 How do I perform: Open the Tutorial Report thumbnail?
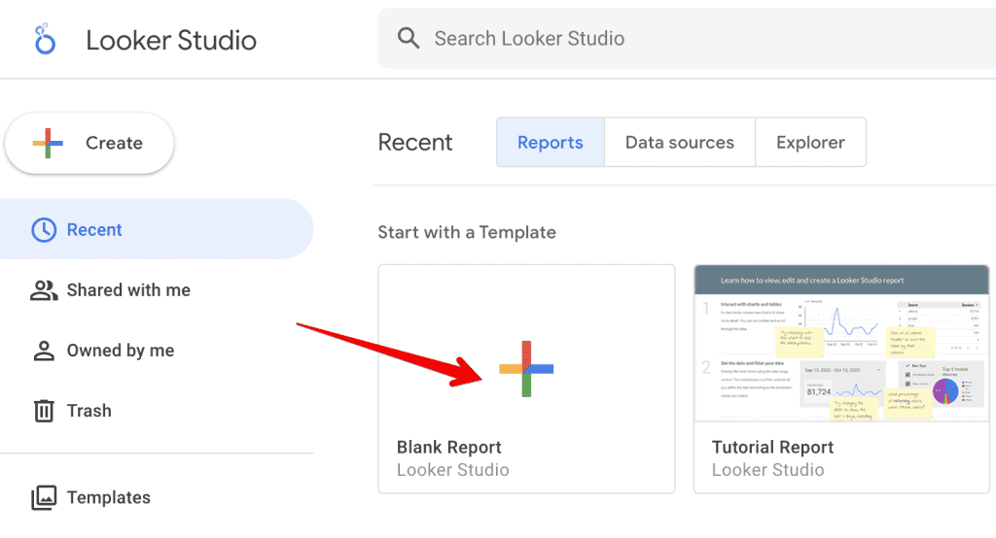(x=841, y=343)
